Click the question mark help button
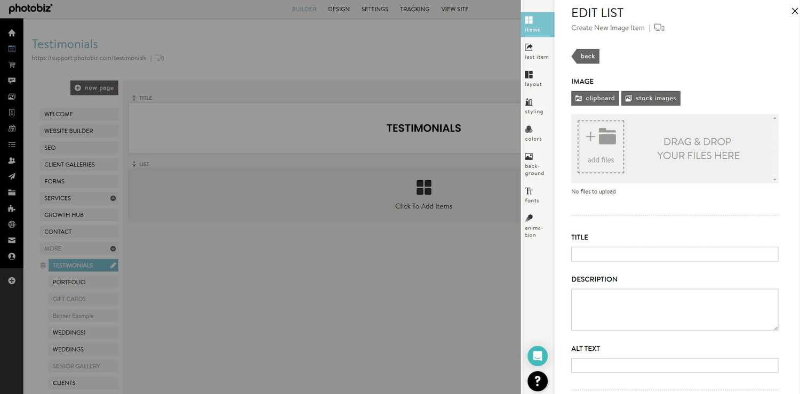This screenshot has width=800, height=394. [538, 381]
